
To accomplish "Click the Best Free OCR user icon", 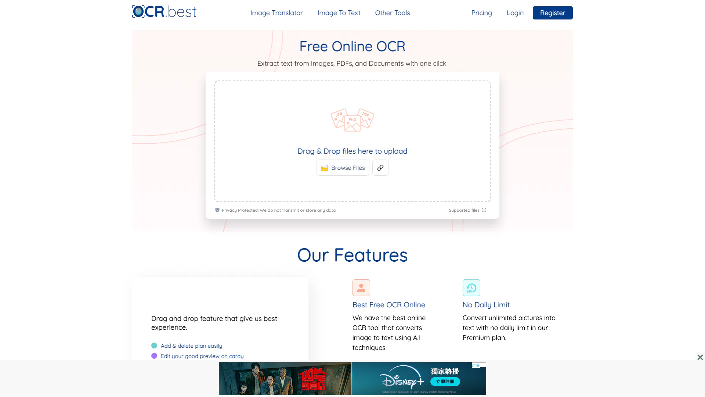I will [x=361, y=288].
